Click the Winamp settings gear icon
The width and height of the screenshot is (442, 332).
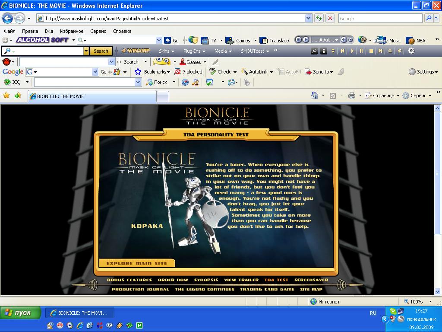pyautogui.click(x=411, y=51)
